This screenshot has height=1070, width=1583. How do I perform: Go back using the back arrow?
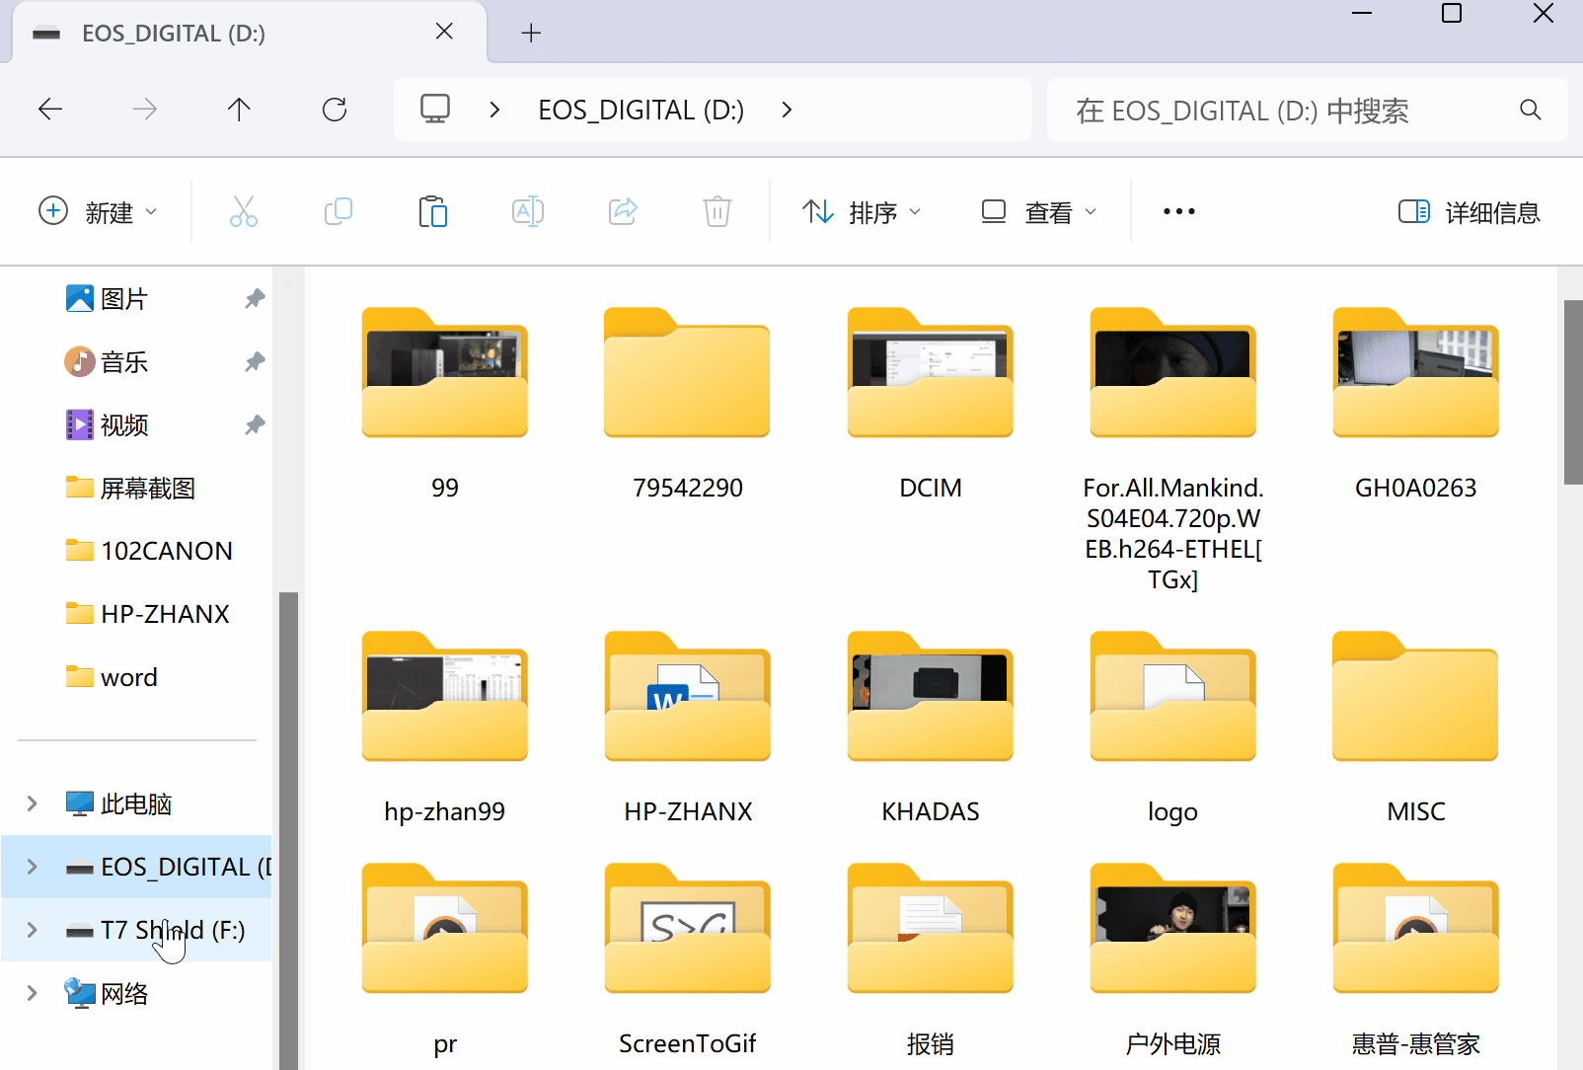pos(50,110)
